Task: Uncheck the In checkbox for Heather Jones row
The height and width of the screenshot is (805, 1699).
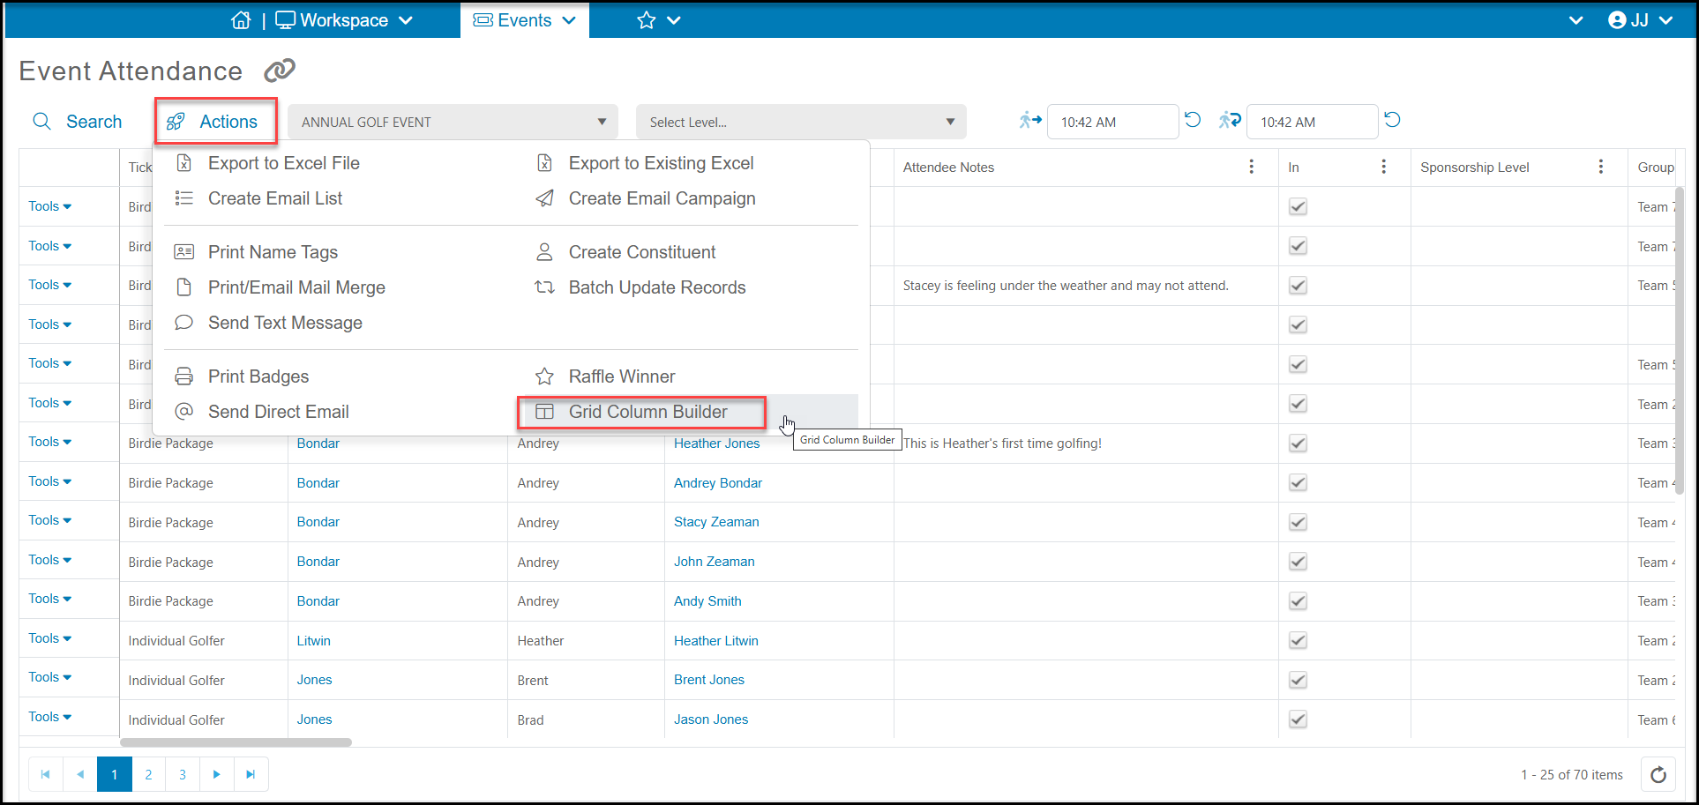Action: pyautogui.click(x=1298, y=443)
